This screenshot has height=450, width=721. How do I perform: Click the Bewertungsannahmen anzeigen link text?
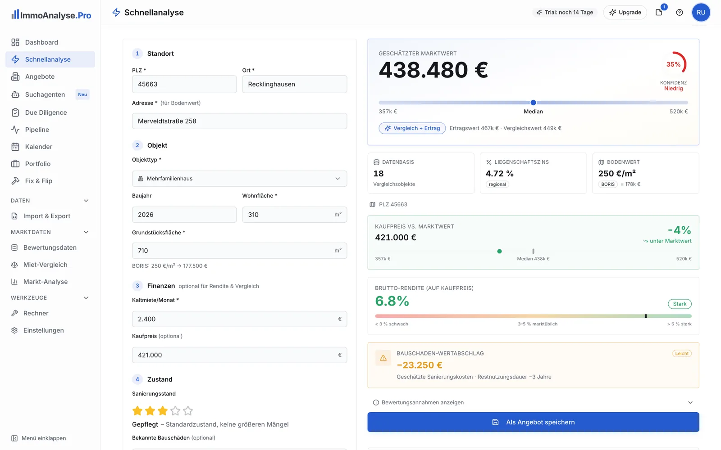tap(423, 402)
